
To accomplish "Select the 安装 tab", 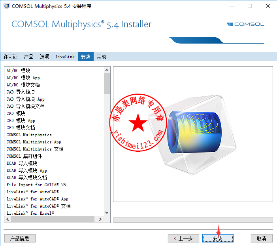I will (x=86, y=57).
